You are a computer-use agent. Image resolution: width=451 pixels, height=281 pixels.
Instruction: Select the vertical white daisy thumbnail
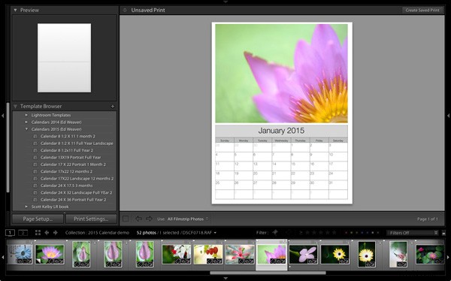click(367, 255)
